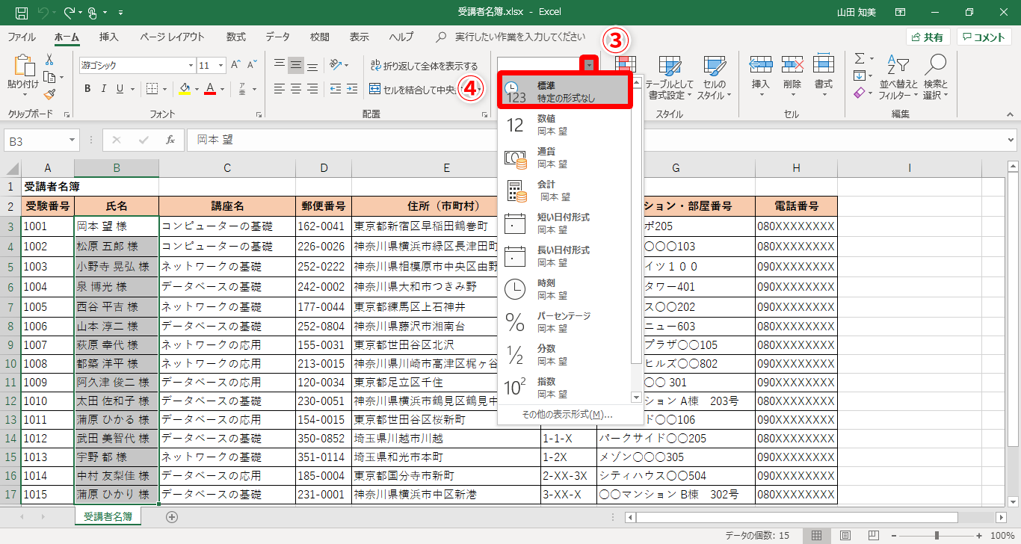Image resolution: width=1021 pixels, height=544 pixels.
Task: Copy the selection using the copy icon
Action: pos(49,77)
